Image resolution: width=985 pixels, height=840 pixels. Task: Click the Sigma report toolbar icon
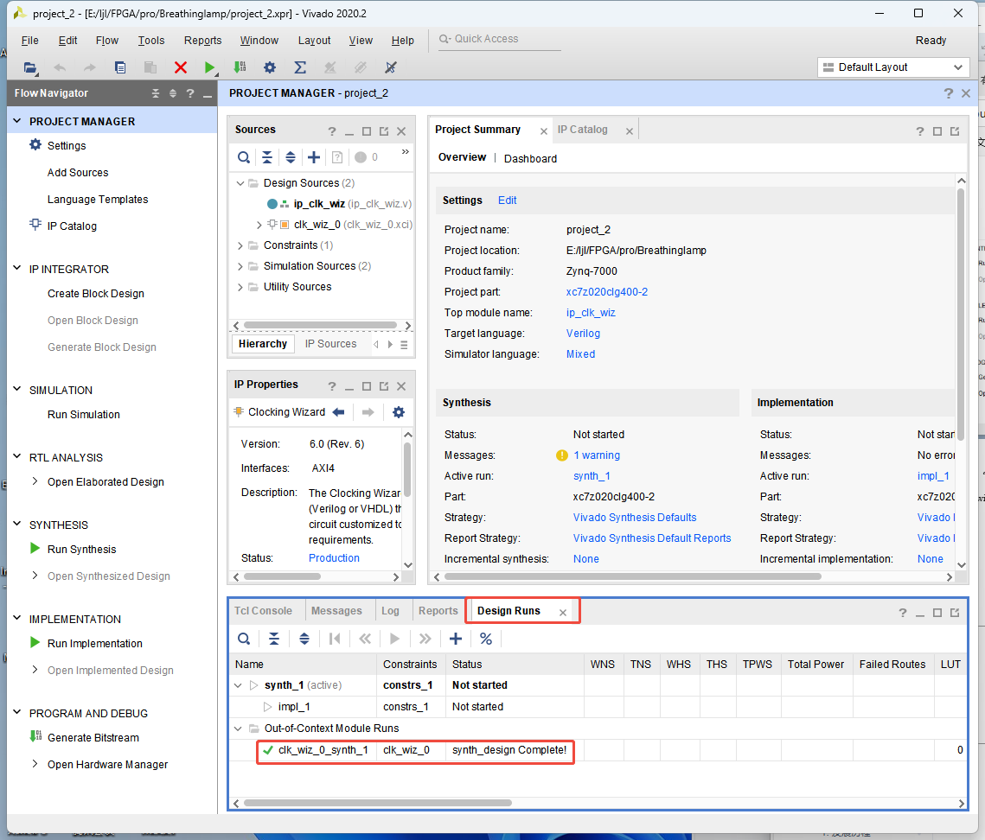click(x=299, y=67)
